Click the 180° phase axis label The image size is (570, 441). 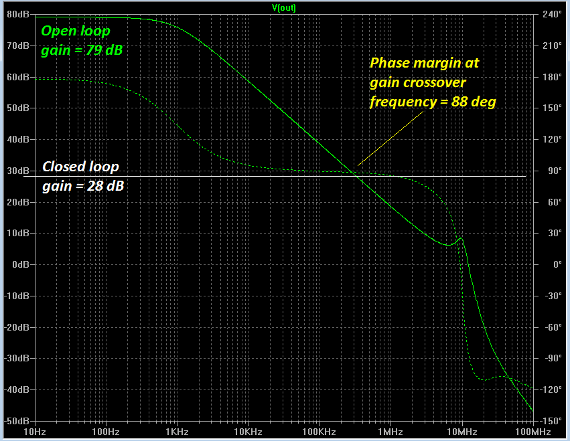[552, 77]
